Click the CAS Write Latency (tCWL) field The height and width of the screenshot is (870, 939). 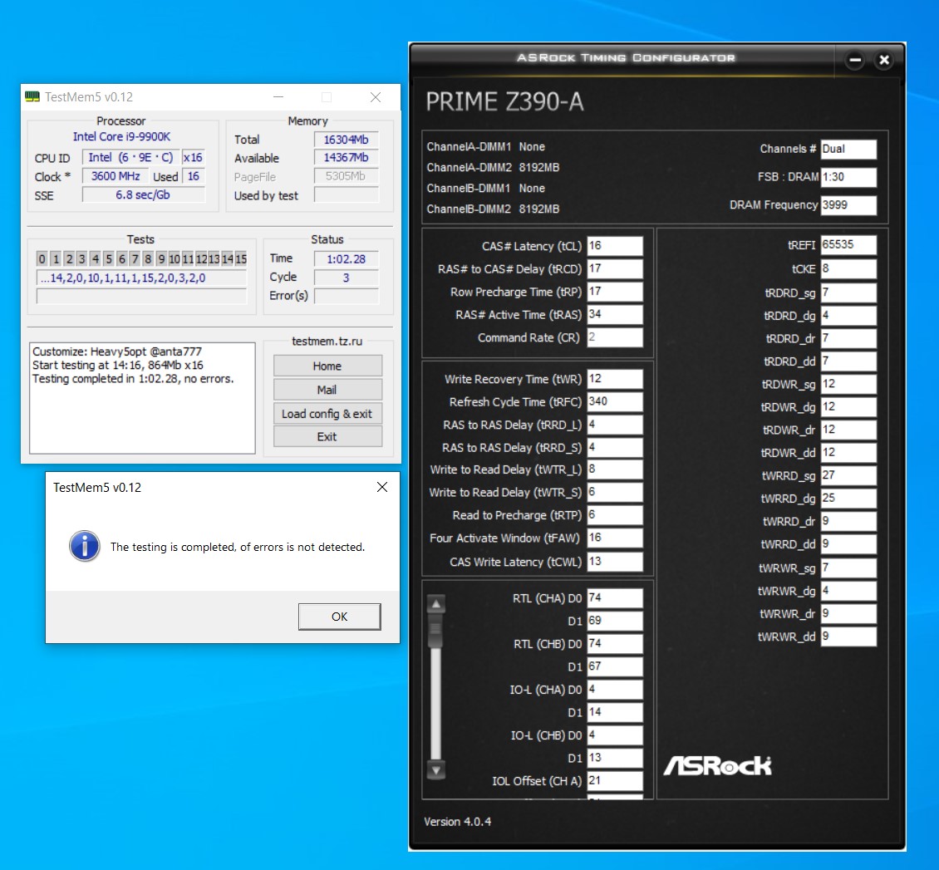coord(615,562)
